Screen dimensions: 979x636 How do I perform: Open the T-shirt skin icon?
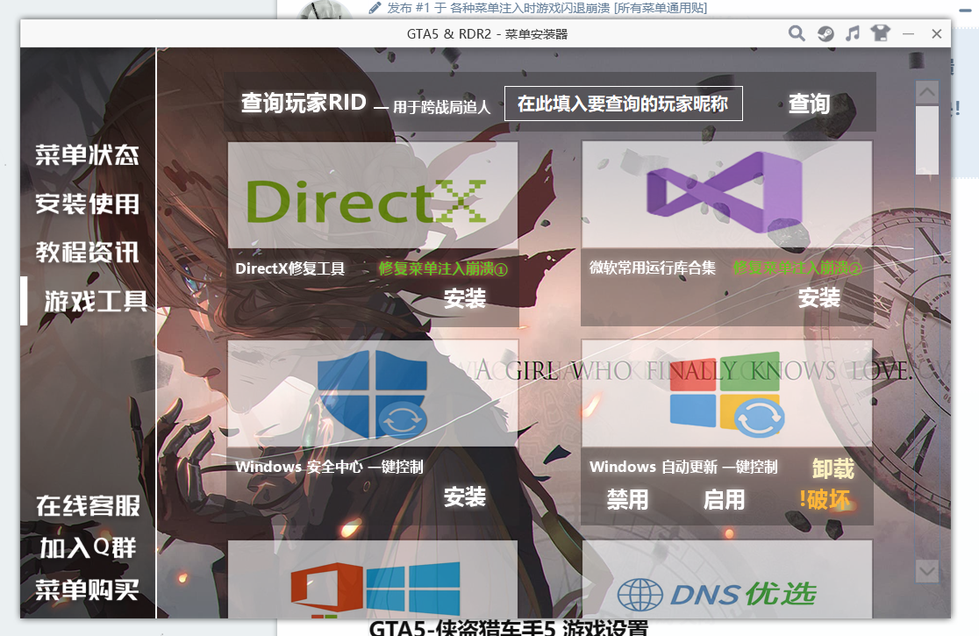pos(880,34)
